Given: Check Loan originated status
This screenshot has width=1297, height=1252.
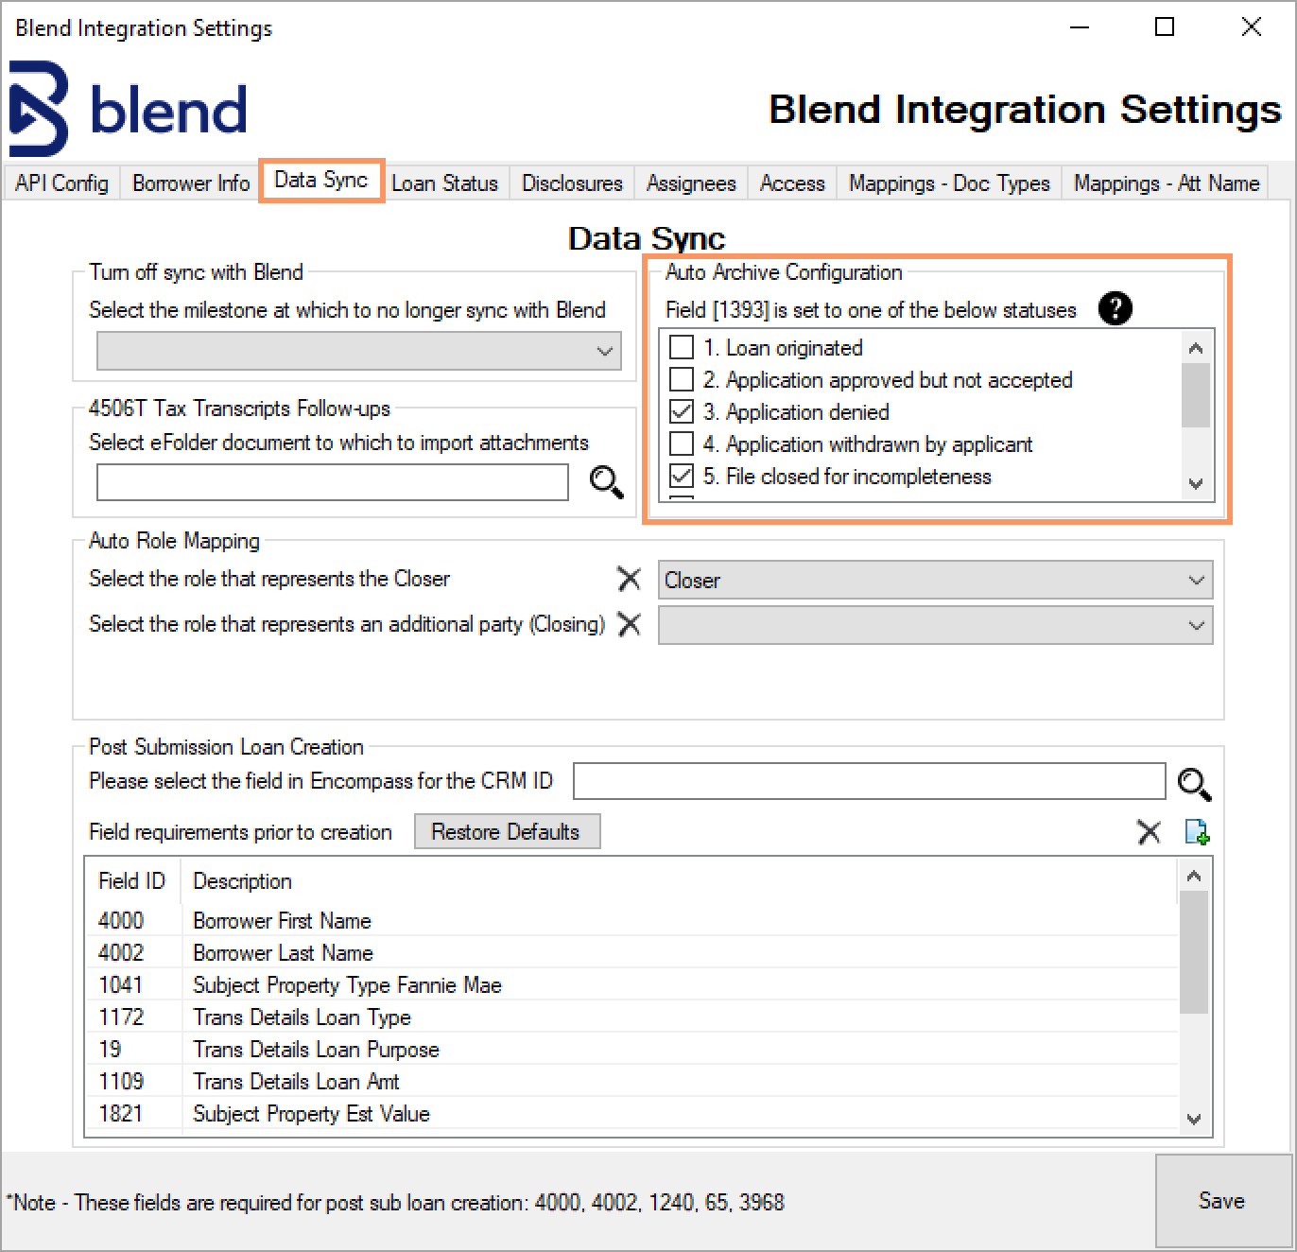Looking at the screenshot, I should [x=682, y=348].
